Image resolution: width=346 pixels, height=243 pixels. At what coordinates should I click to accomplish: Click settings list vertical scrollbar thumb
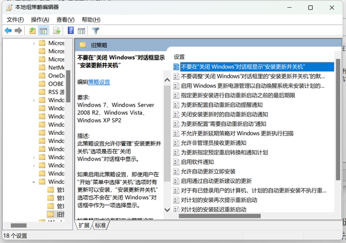tap(338, 119)
